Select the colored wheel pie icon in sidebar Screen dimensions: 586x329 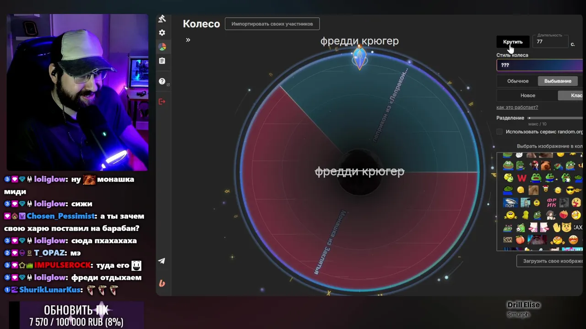tap(162, 47)
